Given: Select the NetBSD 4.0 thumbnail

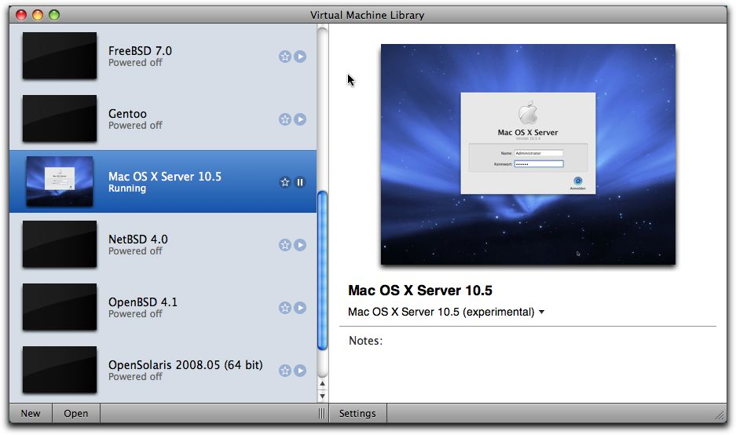Looking at the screenshot, I should point(60,244).
